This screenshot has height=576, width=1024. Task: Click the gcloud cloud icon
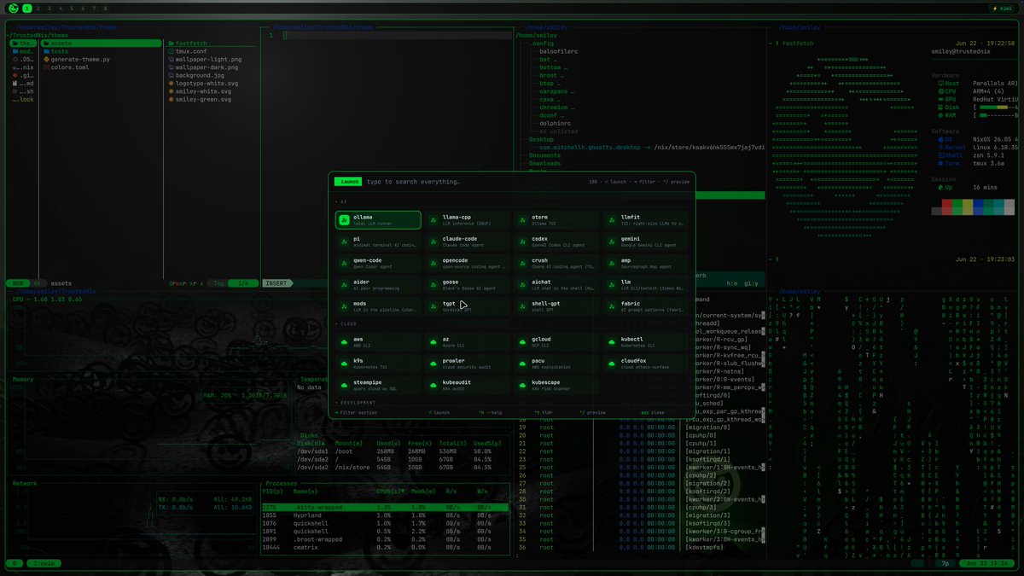point(522,342)
